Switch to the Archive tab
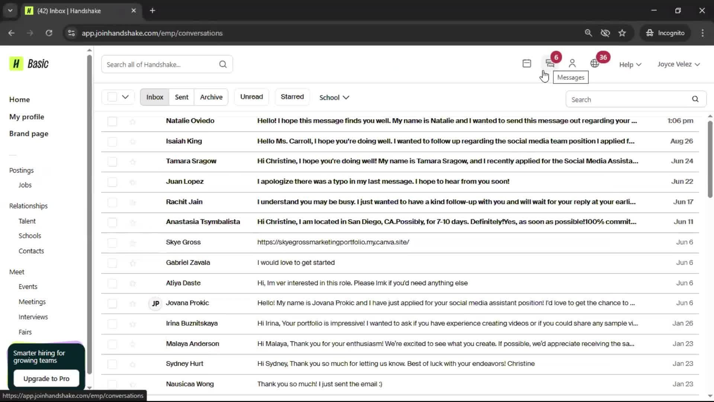714x402 pixels. (x=211, y=97)
